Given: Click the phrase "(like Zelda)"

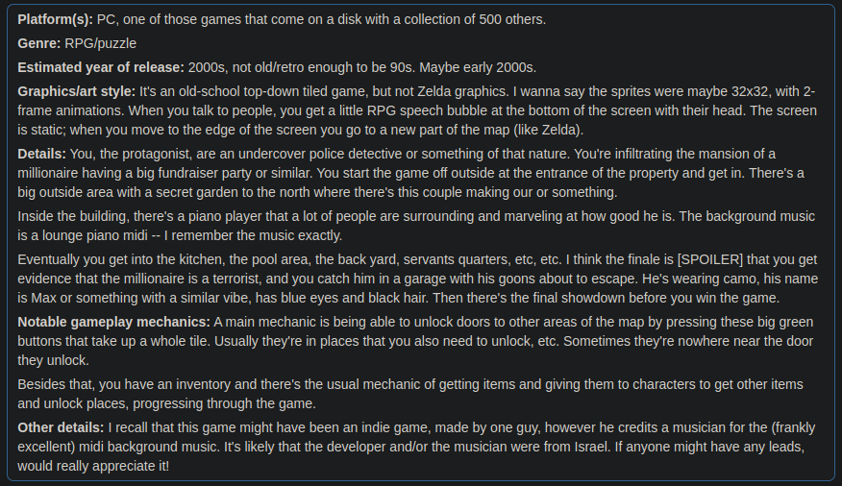Looking at the screenshot, I should coord(548,130).
